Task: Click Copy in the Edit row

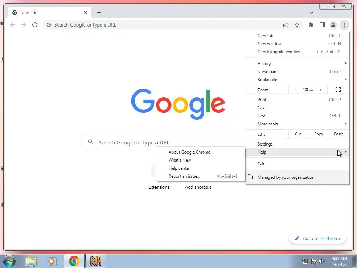Action: tap(319, 134)
